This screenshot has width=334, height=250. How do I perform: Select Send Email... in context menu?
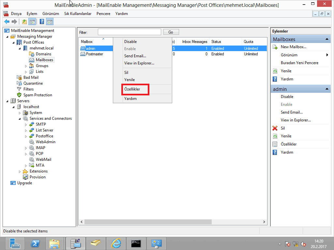coord(135,56)
